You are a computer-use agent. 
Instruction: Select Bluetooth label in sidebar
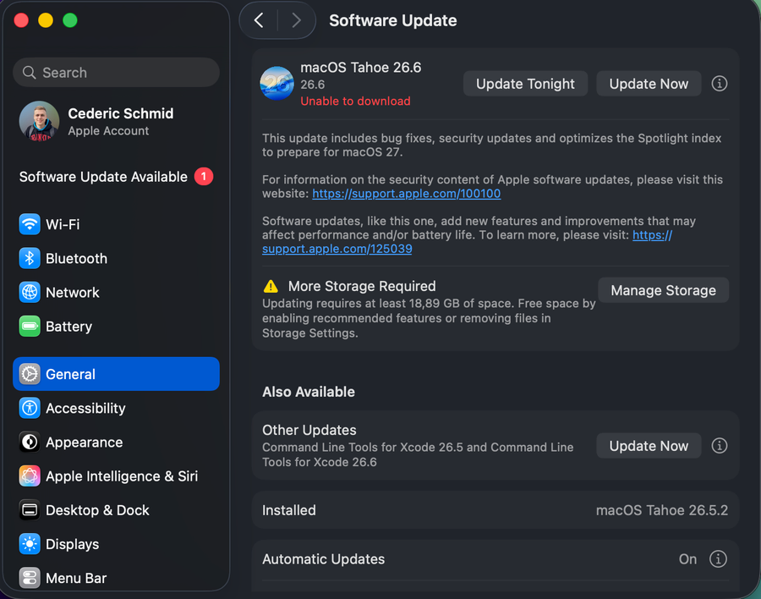[76, 258]
